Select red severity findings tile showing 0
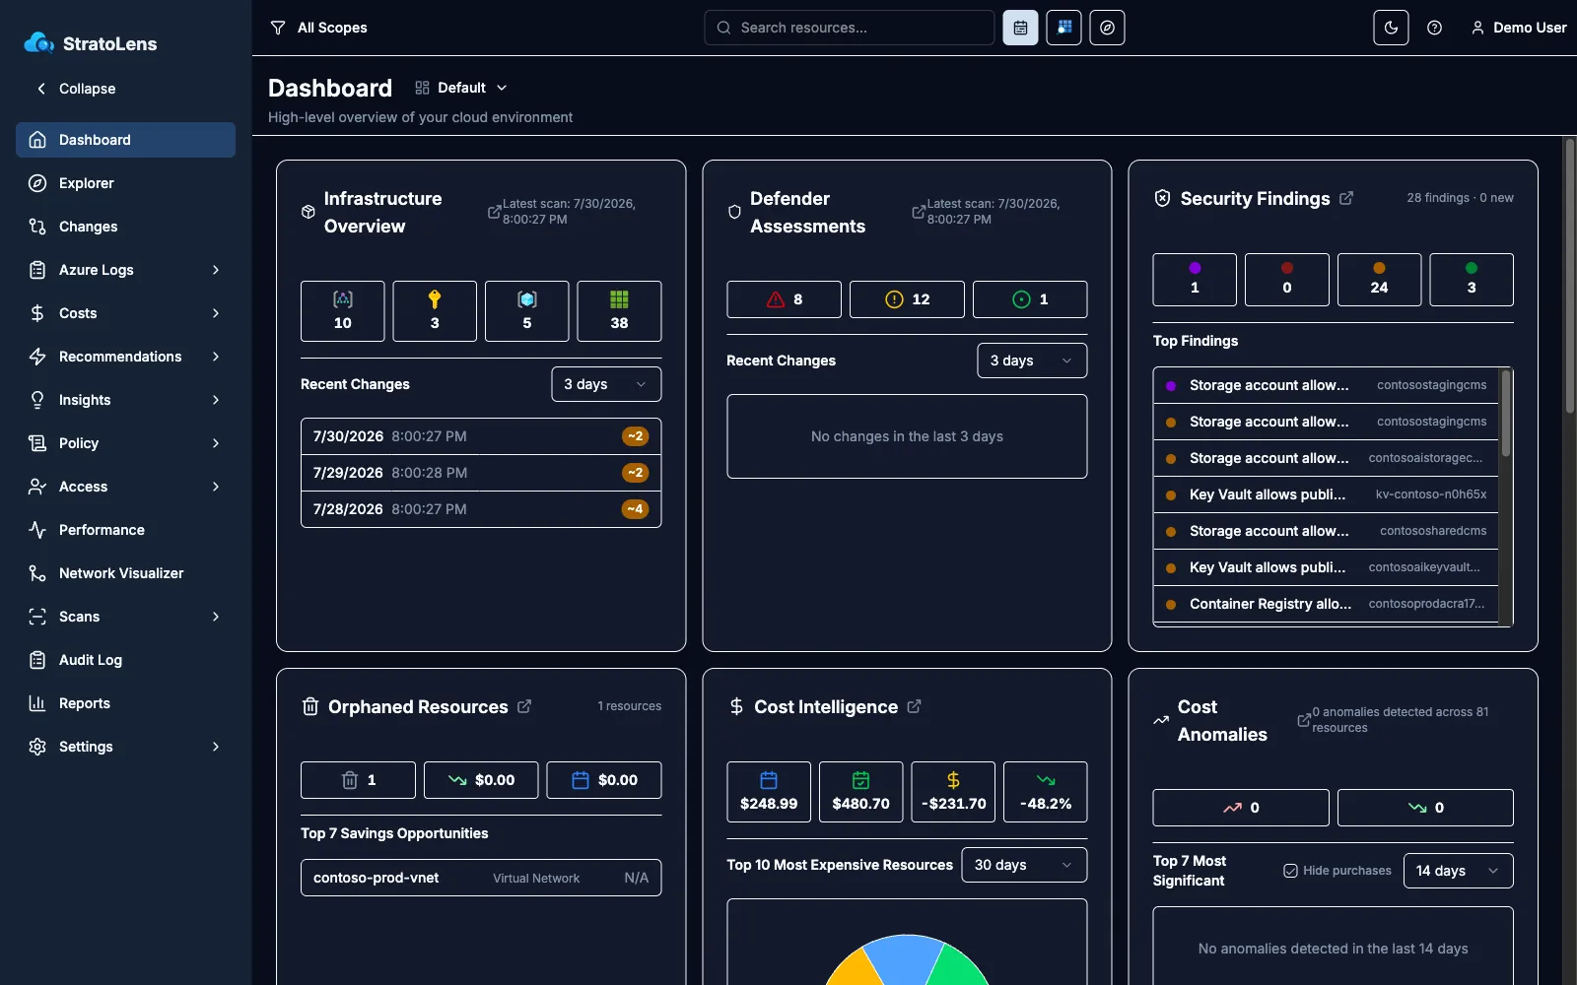The image size is (1577, 985). (x=1286, y=280)
